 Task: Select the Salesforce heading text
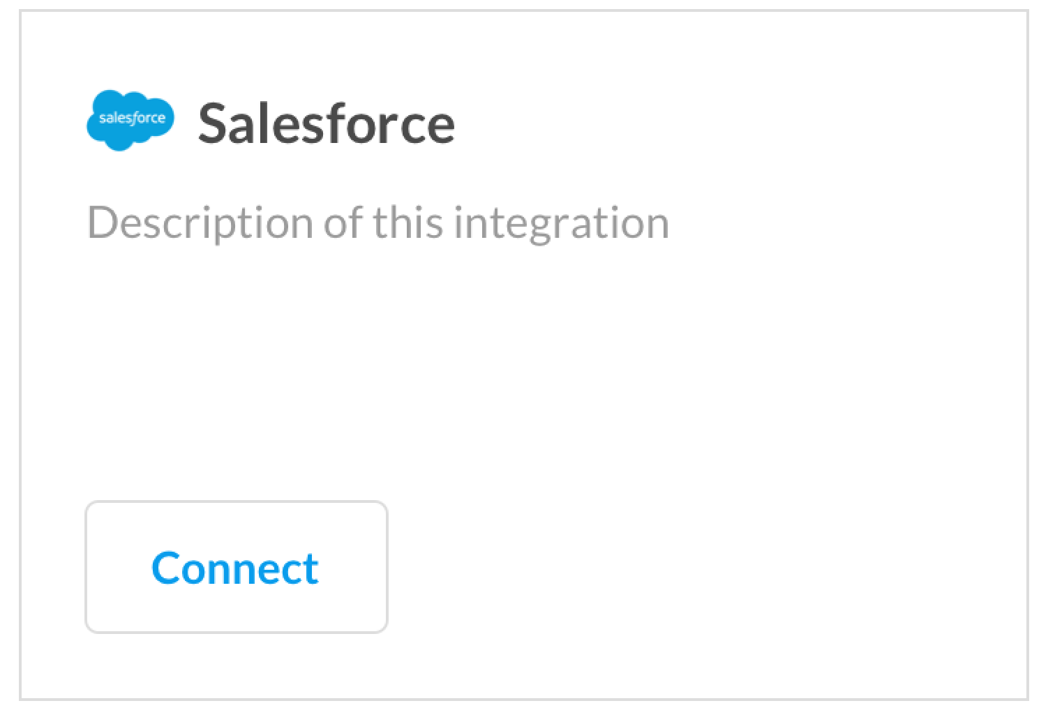(x=327, y=124)
